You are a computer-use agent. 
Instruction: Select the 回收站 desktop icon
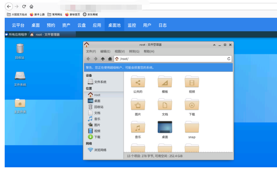(x=20, y=51)
